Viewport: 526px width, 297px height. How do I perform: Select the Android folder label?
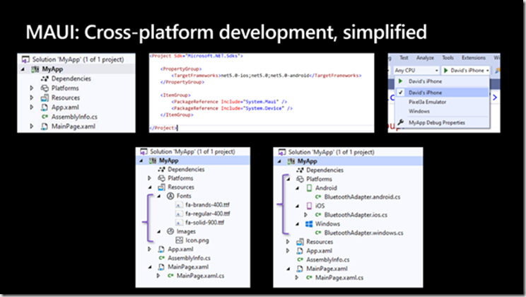tap(326, 188)
